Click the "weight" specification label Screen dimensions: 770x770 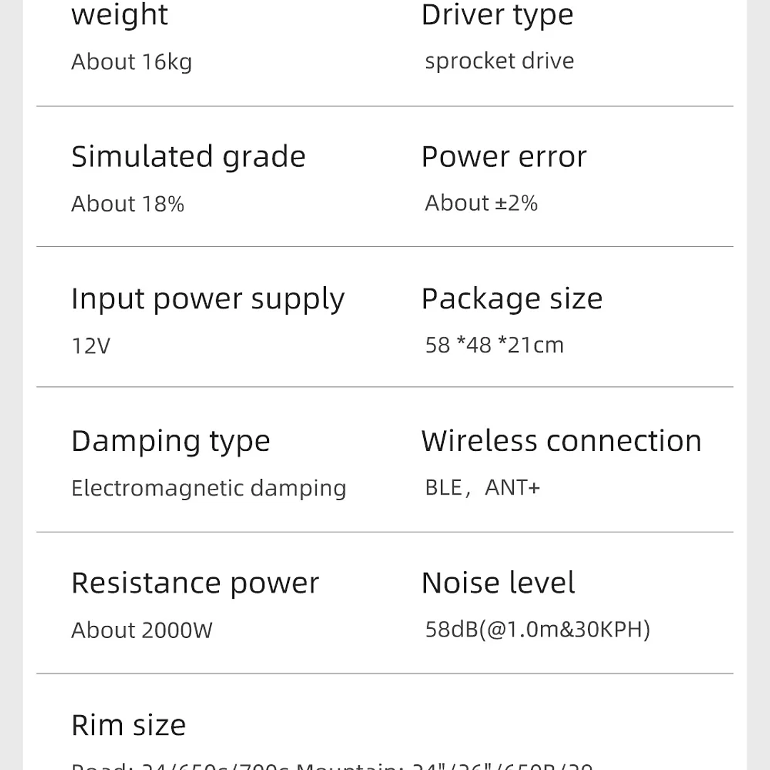[119, 15]
